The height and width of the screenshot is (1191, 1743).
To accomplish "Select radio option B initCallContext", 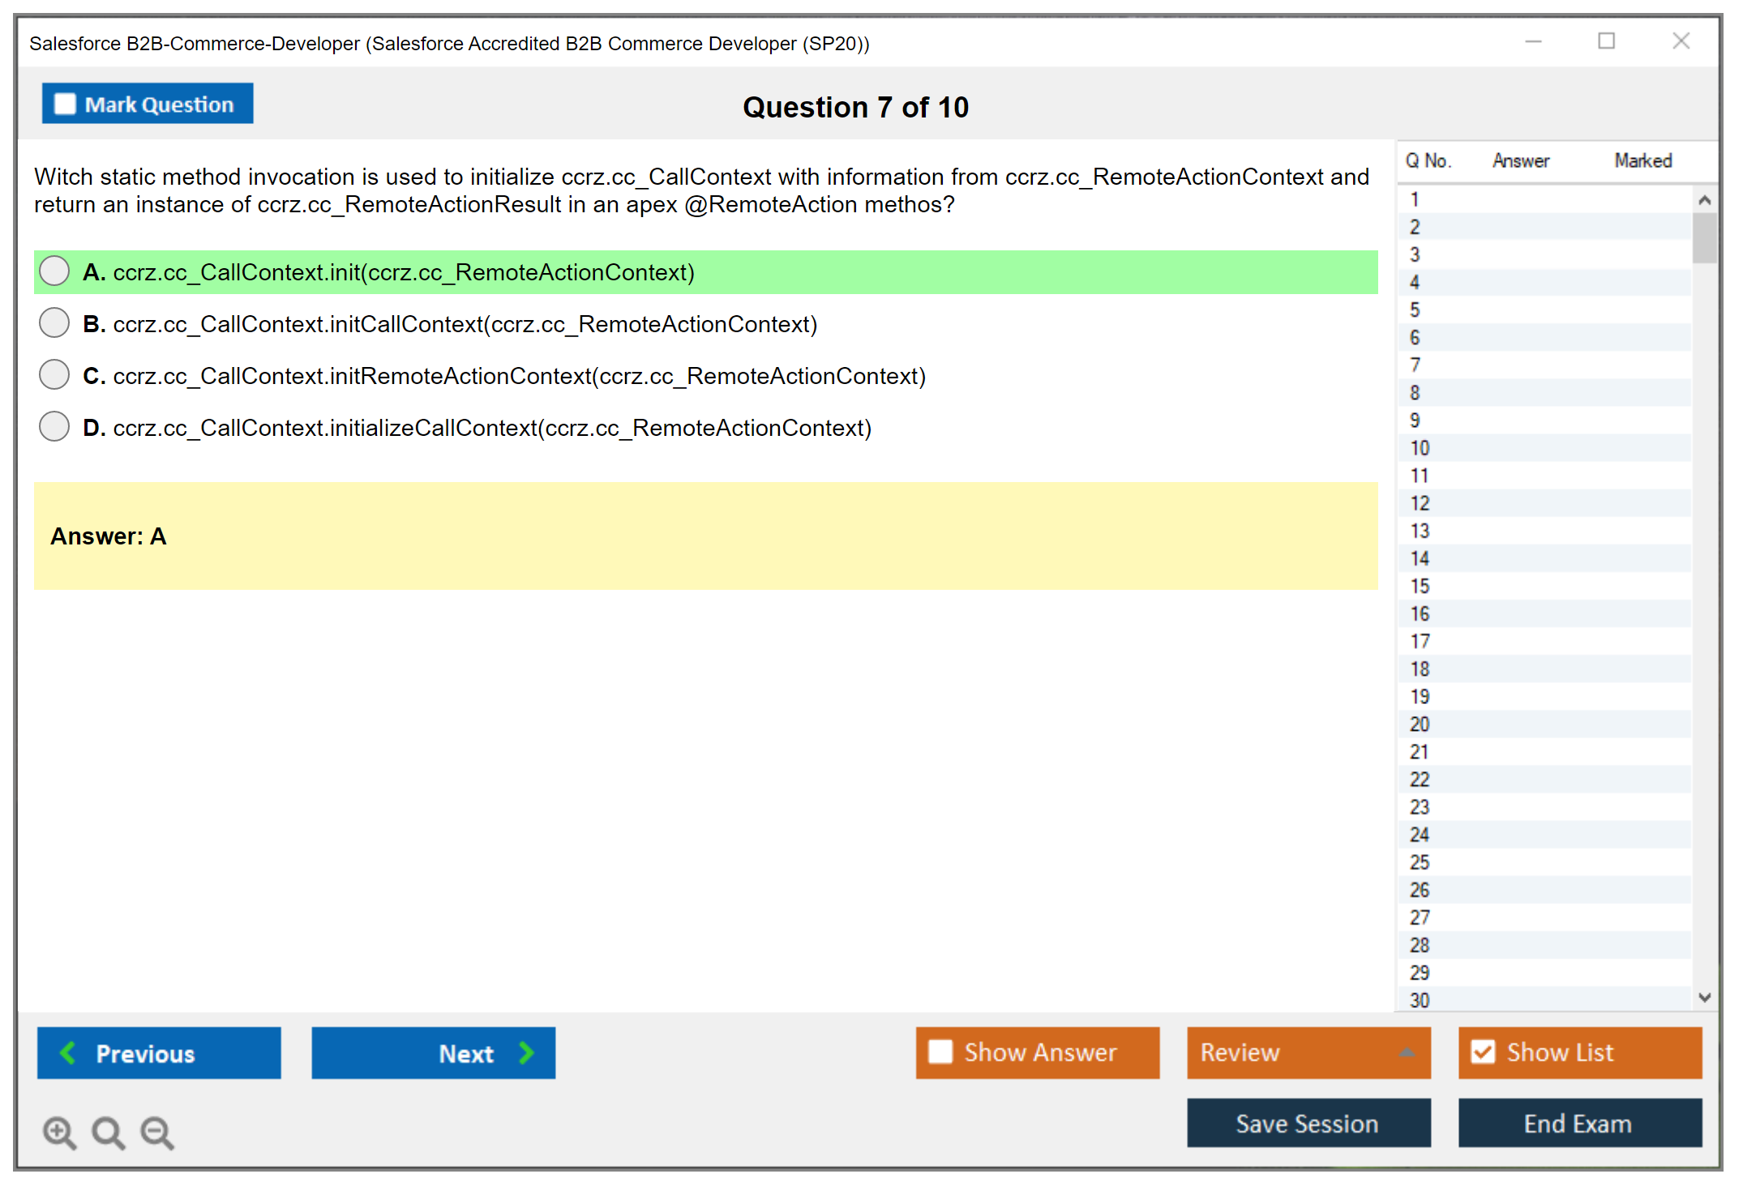I will point(54,323).
